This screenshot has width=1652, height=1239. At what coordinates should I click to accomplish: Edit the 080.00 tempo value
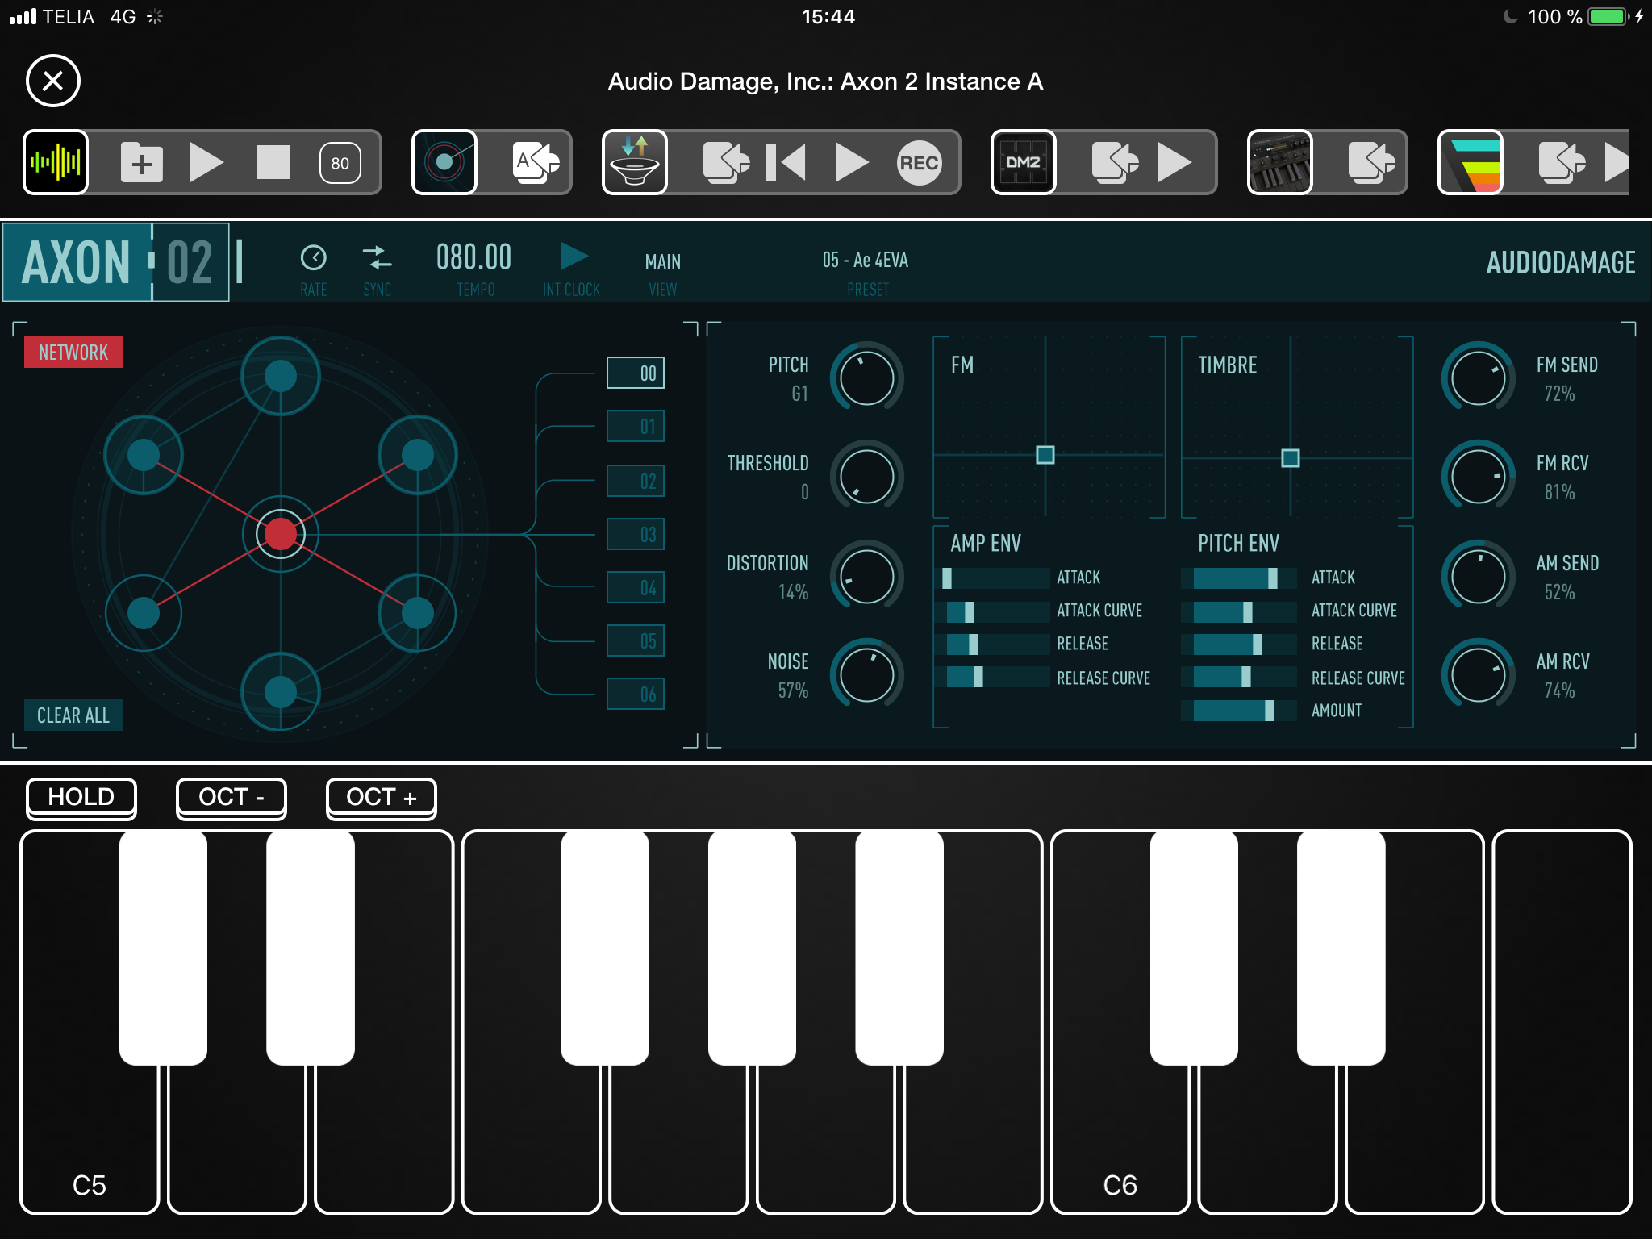point(474,258)
